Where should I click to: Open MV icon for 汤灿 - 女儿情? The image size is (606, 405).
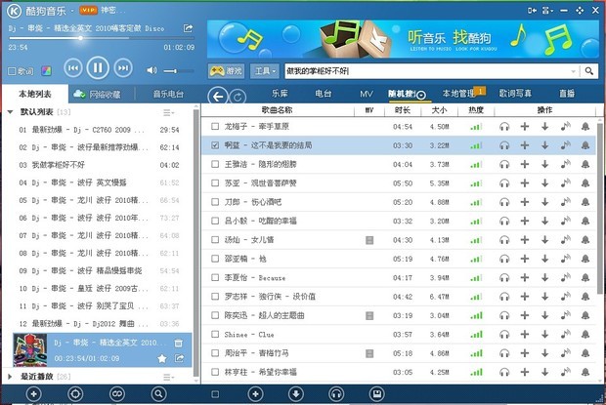[369, 240]
